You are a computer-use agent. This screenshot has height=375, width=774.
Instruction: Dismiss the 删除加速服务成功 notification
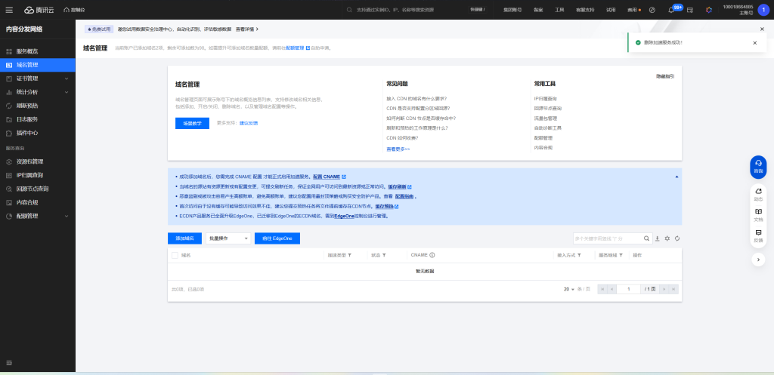coord(755,43)
